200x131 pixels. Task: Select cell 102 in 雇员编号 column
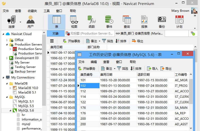coord(90,85)
